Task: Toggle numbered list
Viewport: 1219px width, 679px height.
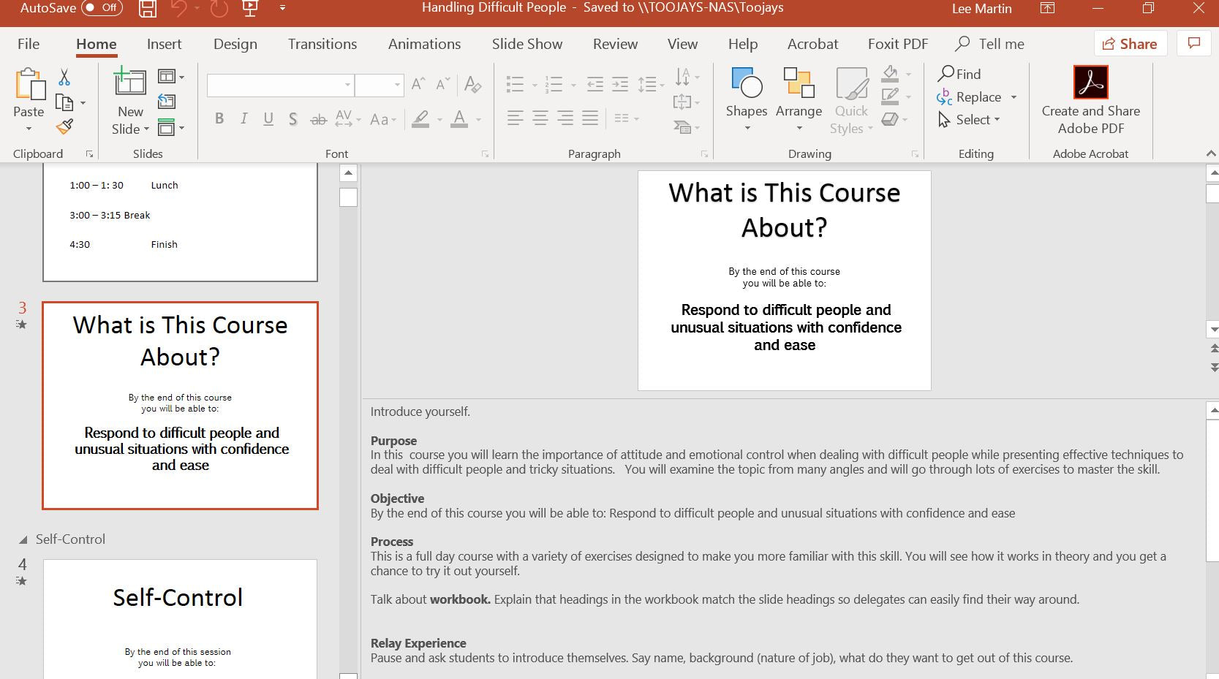Action: coord(554,85)
